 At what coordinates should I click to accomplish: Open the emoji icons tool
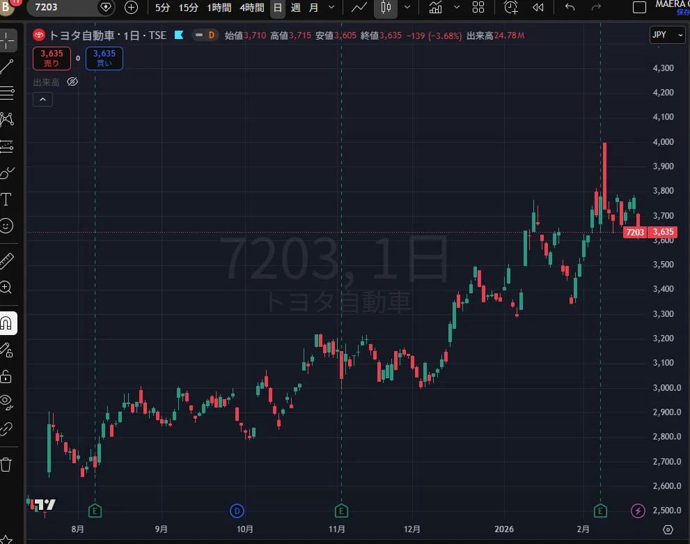(6, 226)
